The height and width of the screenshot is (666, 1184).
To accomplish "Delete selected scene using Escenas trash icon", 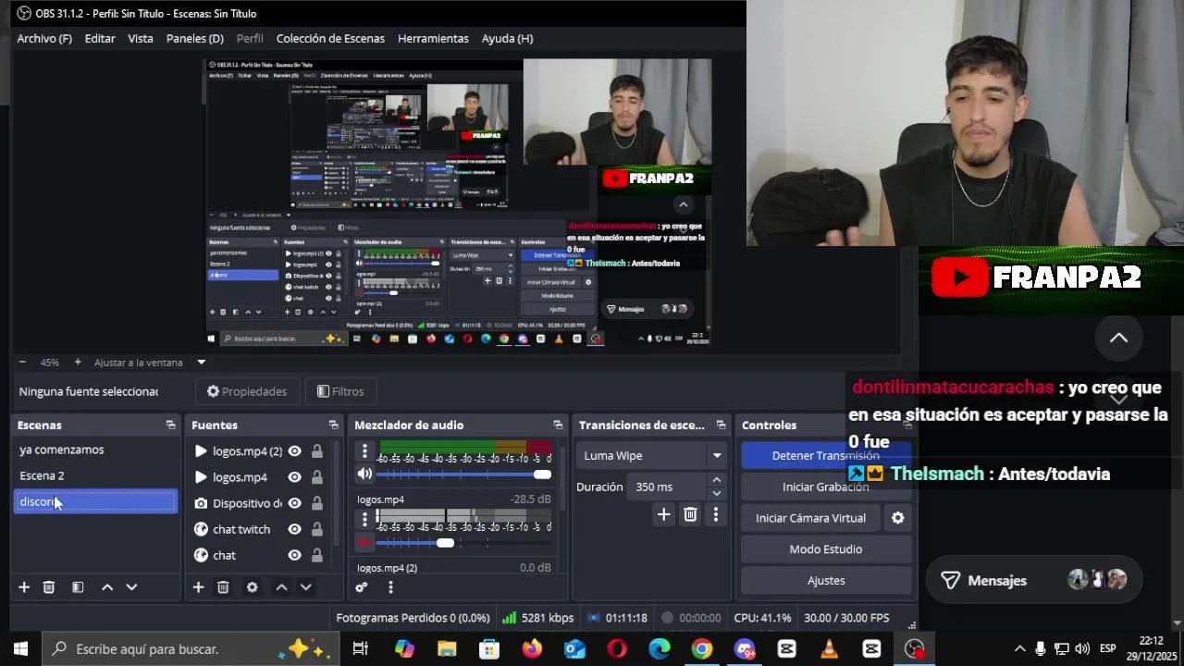I will pos(49,587).
